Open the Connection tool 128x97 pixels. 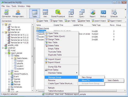coord(6,13)
